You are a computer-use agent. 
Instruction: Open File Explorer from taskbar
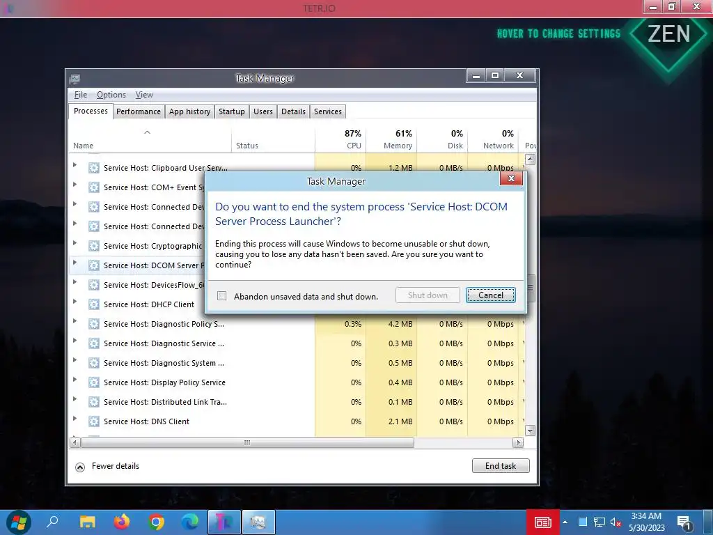click(x=87, y=522)
